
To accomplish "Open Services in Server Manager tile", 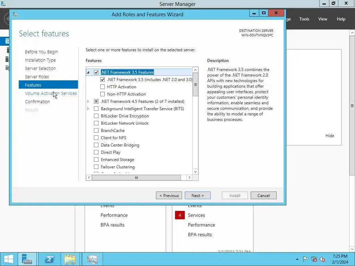I will tap(196, 215).
